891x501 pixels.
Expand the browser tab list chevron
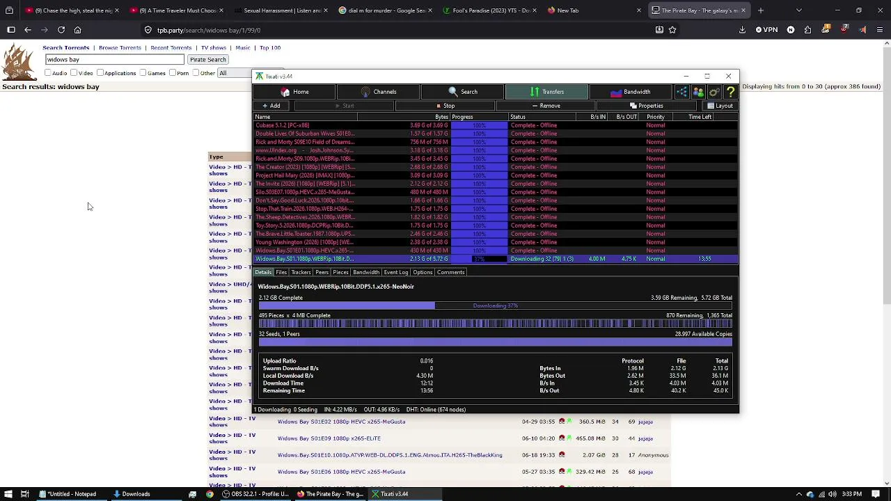(798, 10)
